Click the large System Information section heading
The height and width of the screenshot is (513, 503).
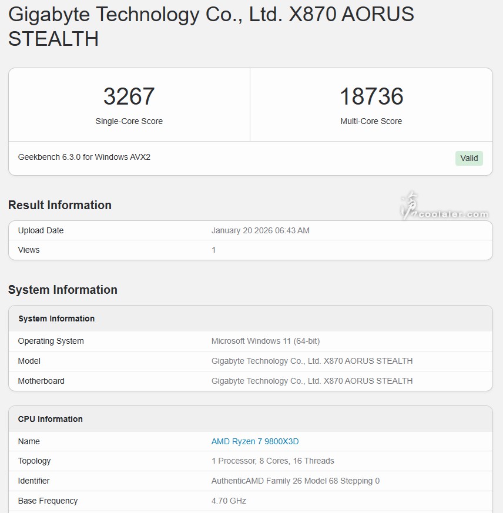pos(63,290)
